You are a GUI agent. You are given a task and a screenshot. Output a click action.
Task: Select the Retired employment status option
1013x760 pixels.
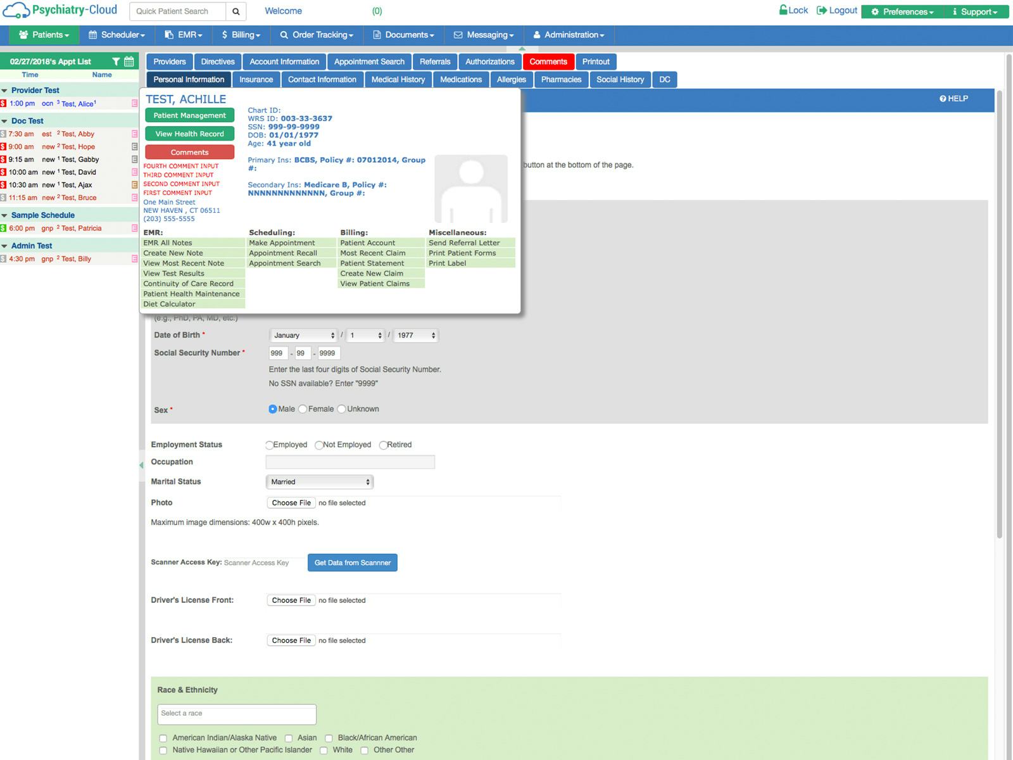point(382,445)
